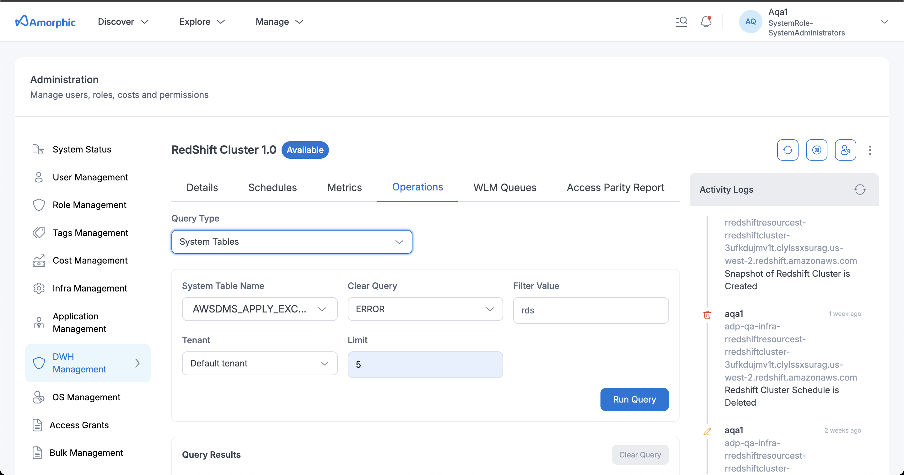This screenshot has width=904, height=475.
Task: Expand the Explore menu
Action: pyautogui.click(x=202, y=22)
